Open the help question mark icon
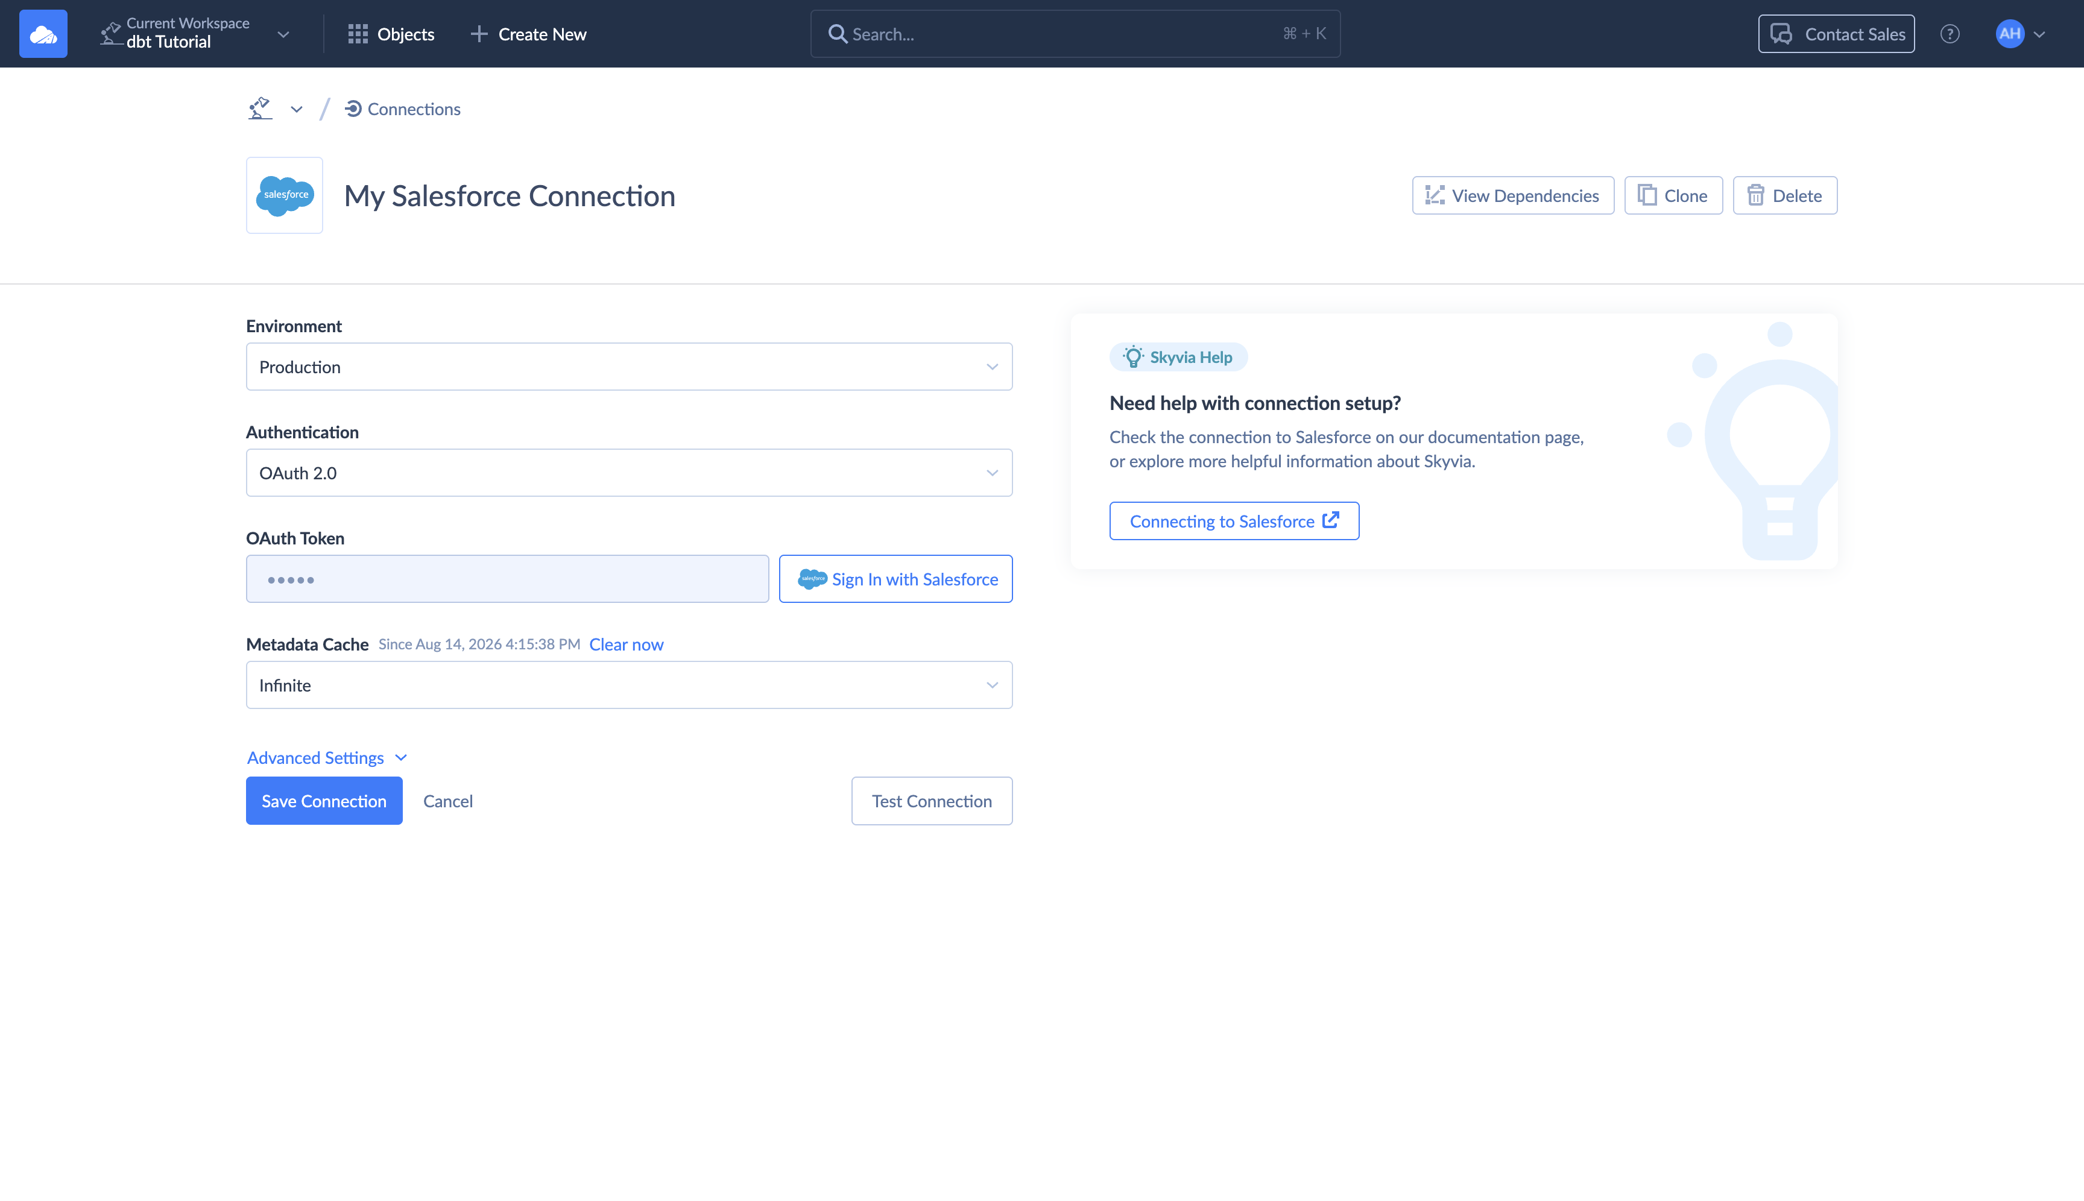The width and height of the screenshot is (2084, 1201). click(1950, 34)
